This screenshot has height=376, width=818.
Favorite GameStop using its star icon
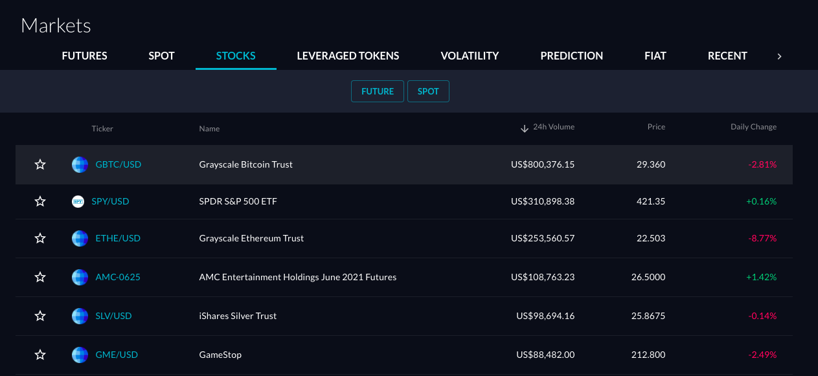point(40,355)
